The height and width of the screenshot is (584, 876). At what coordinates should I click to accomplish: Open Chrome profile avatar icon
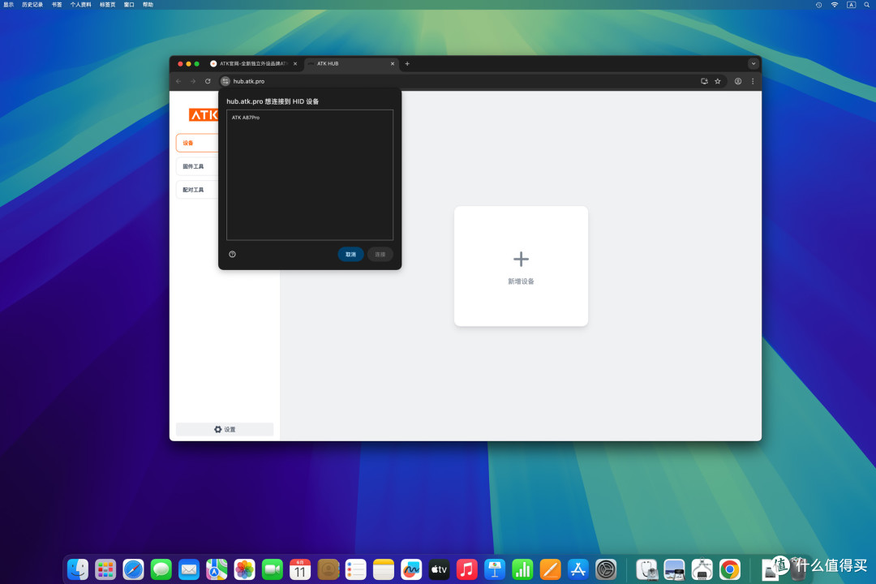[738, 81]
